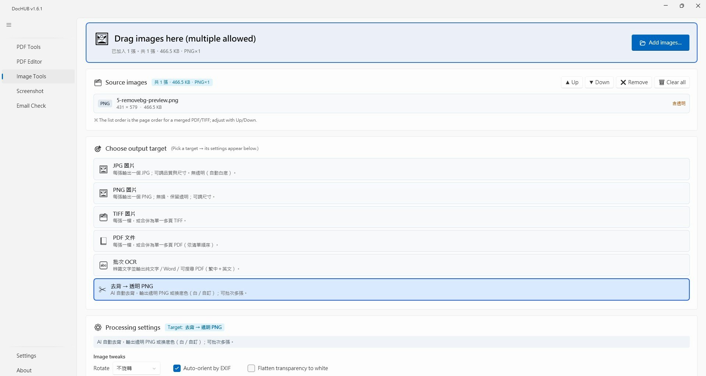Clear all source images

pyautogui.click(x=672, y=82)
